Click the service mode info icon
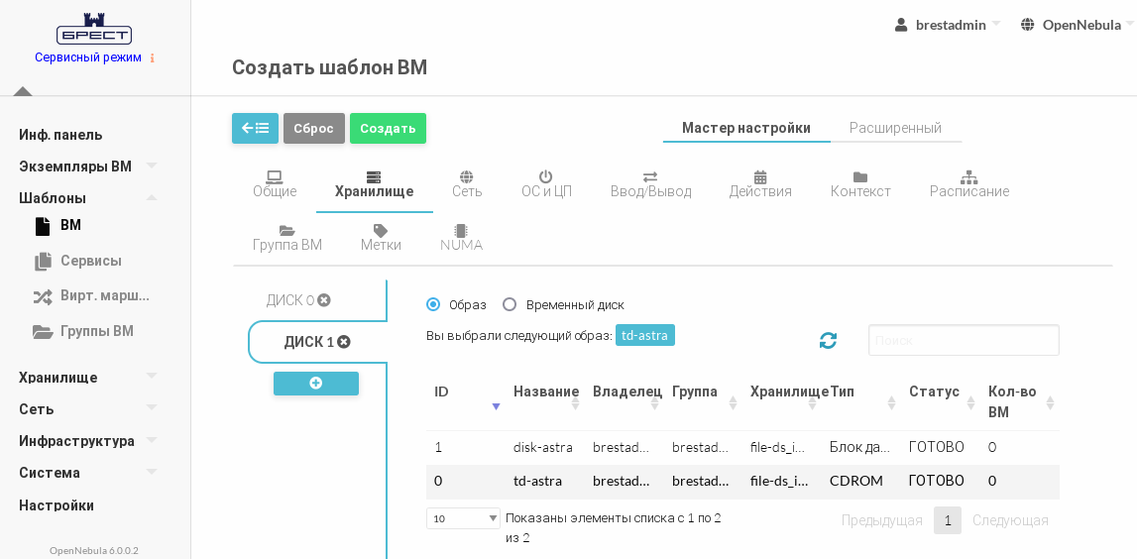 click(x=153, y=58)
